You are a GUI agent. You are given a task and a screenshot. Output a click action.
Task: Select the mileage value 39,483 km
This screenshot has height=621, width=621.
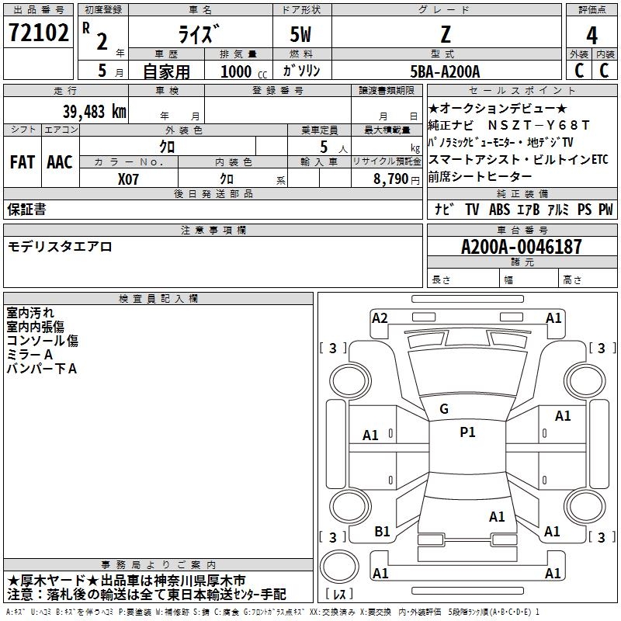[x=94, y=111]
